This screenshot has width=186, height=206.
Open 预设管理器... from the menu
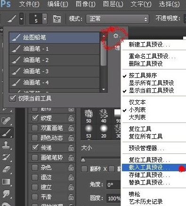point(146,148)
